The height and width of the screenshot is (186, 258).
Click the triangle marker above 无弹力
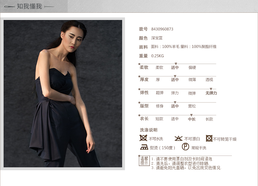tap(211, 89)
